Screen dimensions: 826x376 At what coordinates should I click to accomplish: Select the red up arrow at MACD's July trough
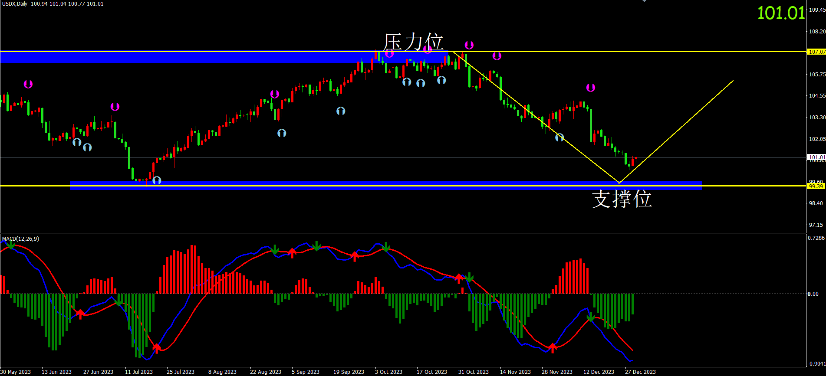pos(156,348)
